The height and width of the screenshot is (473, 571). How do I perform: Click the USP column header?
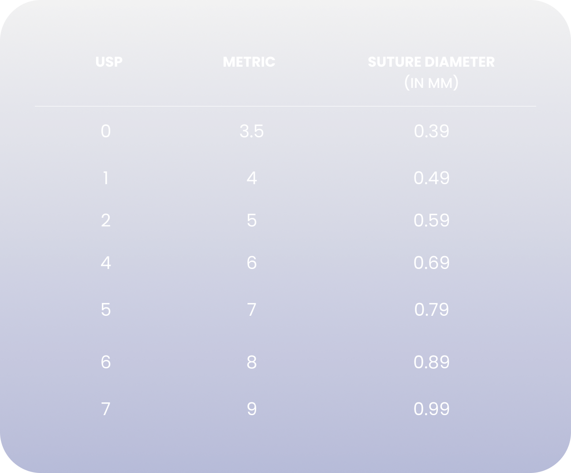[x=109, y=62]
